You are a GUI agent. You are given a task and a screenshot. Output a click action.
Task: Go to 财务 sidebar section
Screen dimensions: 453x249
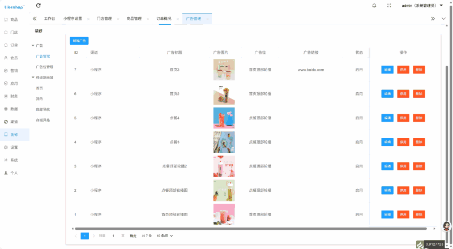pos(11,96)
